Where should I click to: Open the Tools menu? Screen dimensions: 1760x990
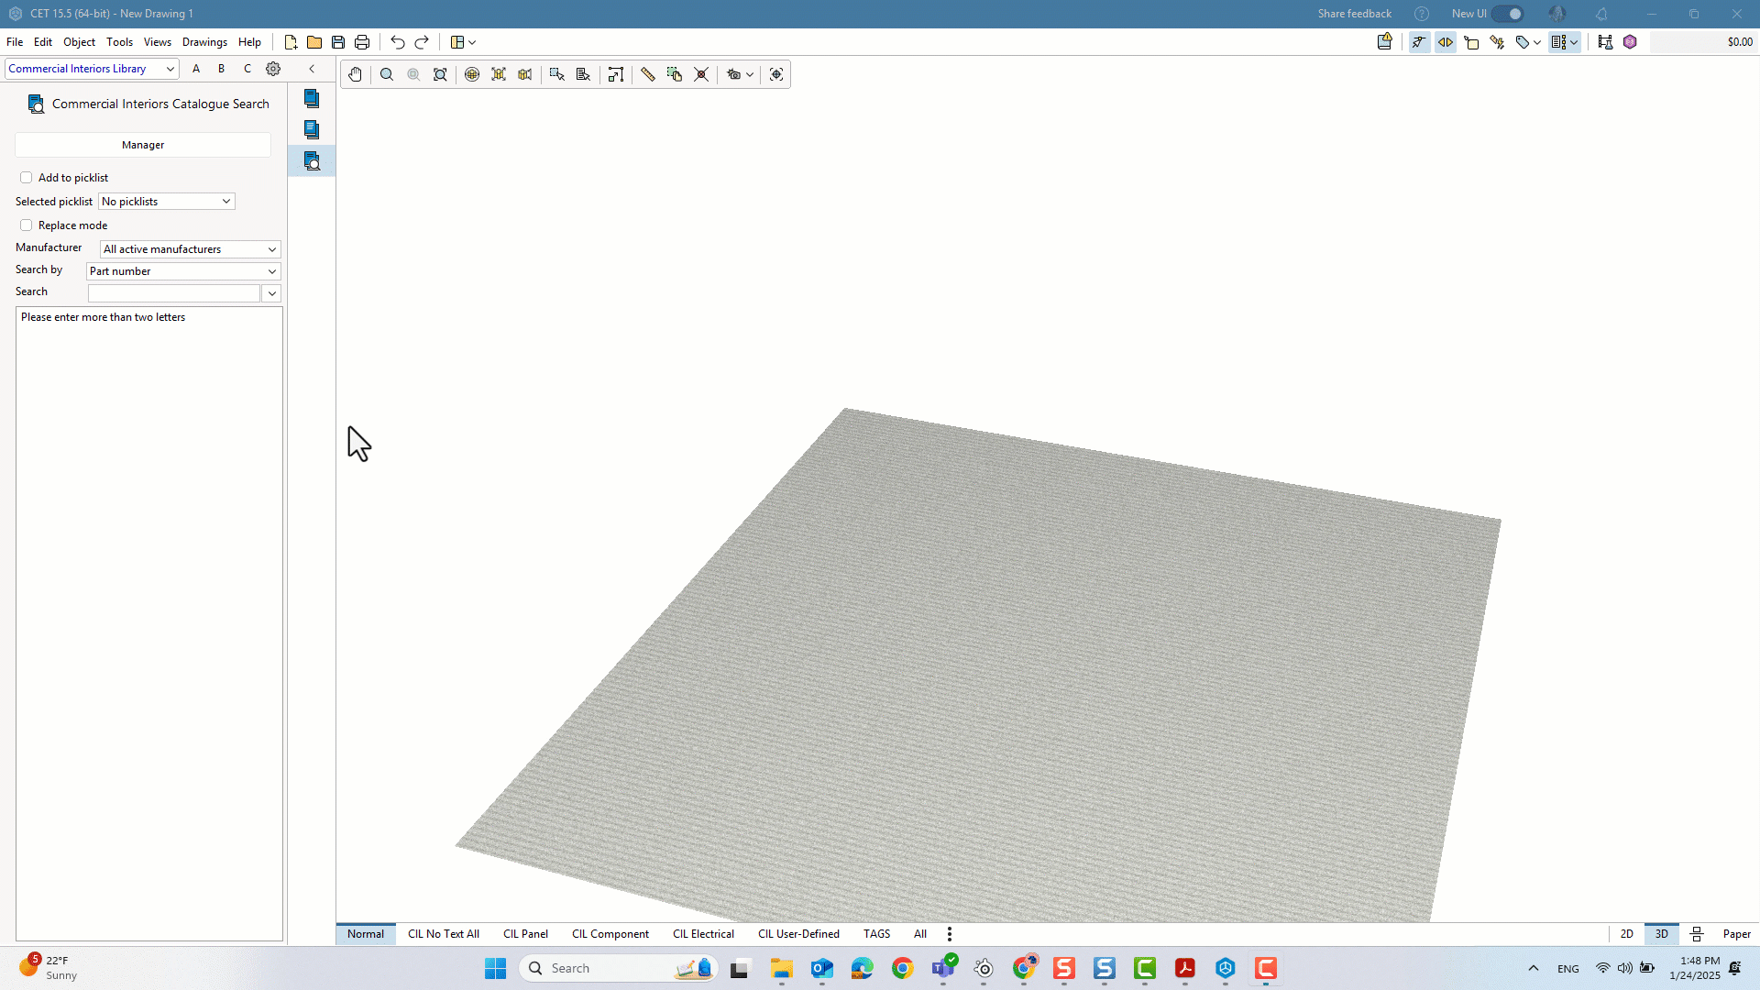[119, 42]
